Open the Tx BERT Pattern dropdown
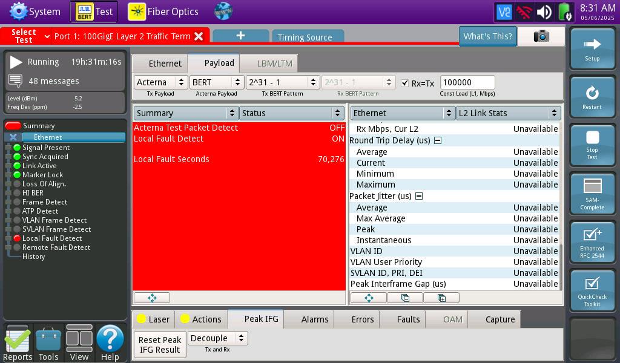The width and height of the screenshot is (620, 363). tap(282, 82)
